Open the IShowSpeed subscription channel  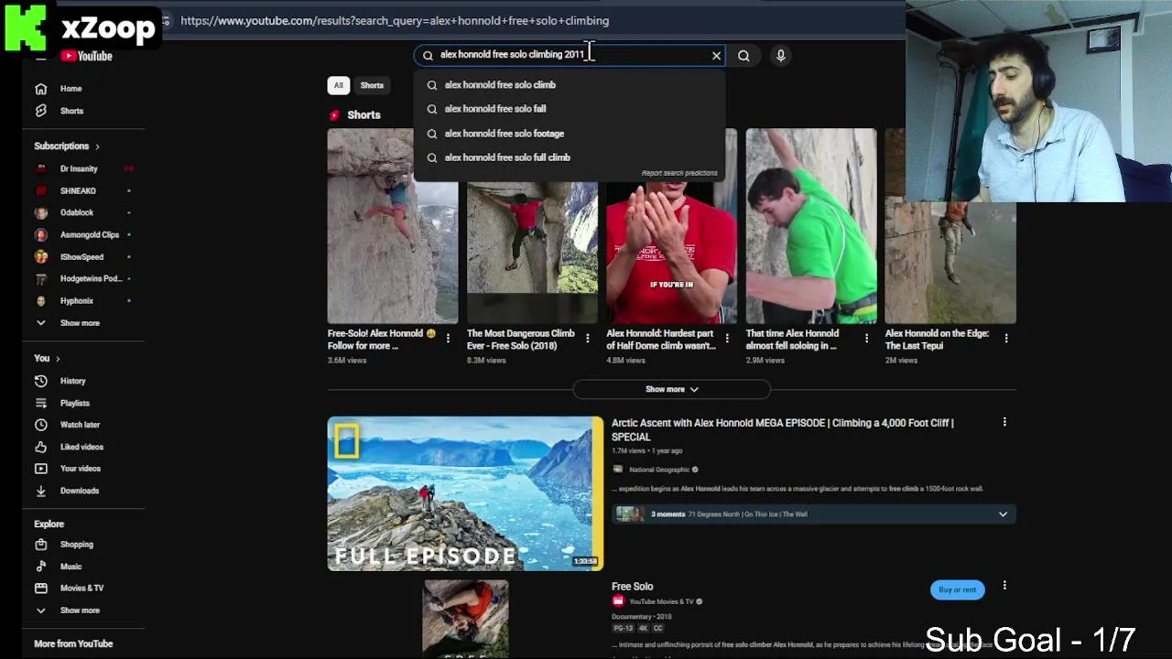point(83,256)
